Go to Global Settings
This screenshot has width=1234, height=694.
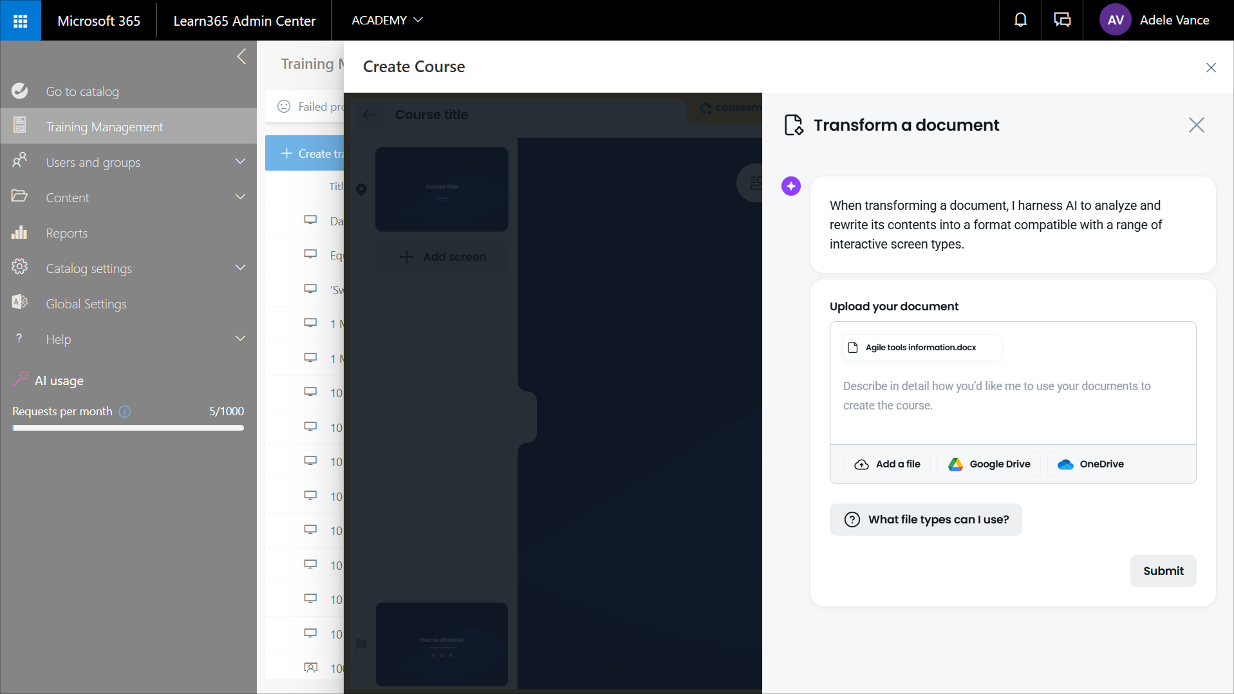point(86,304)
